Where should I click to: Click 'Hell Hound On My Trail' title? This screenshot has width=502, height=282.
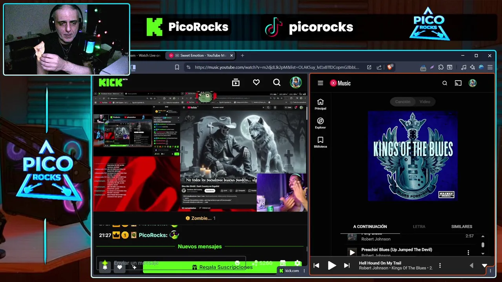click(x=380, y=263)
